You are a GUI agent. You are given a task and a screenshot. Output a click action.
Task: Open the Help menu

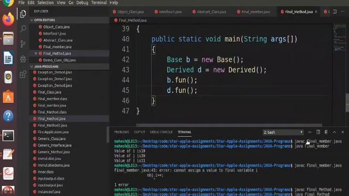pyautogui.click(x=114, y=3)
